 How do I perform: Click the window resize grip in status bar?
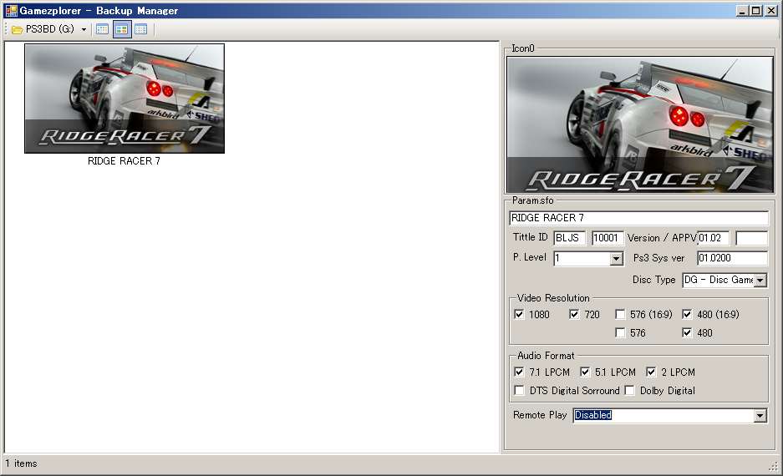774,467
